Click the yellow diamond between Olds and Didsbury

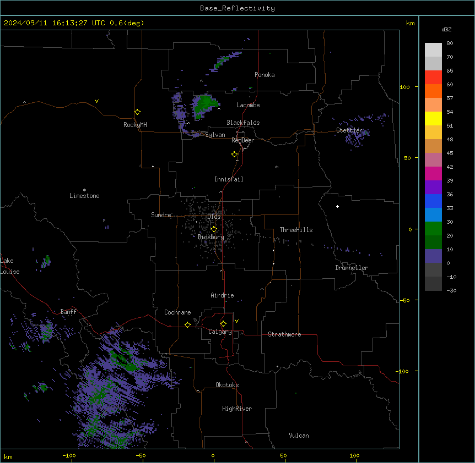coord(214,229)
